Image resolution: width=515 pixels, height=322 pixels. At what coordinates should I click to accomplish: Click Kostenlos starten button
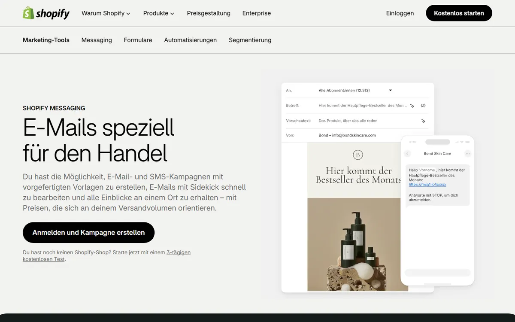click(x=459, y=13)
